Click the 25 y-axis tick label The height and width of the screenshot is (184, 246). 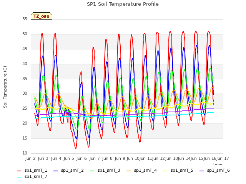pos(25,108)
